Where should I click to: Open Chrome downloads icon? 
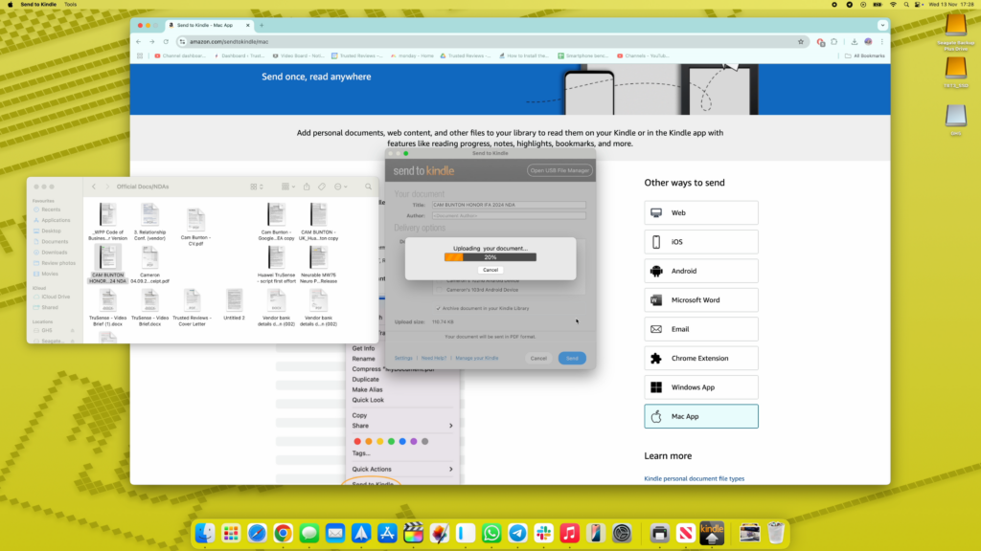click(854, 42)
